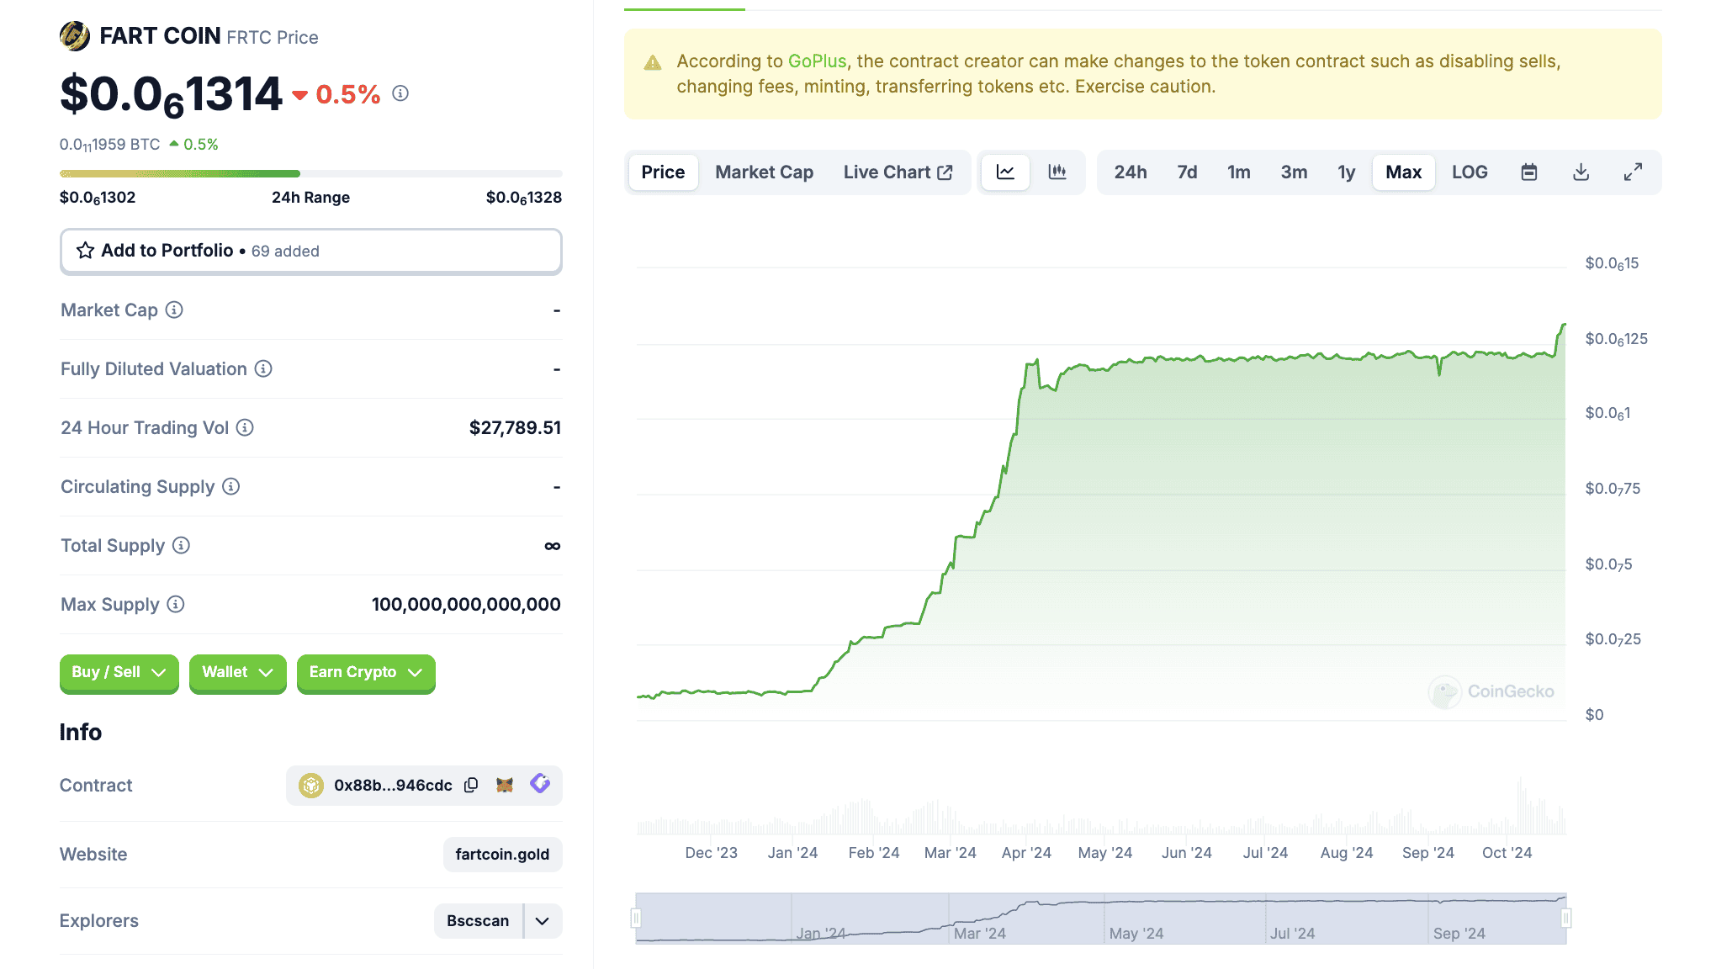Click the contract address 0x88b...946cdc
Image resolution: width=1716 pixels, height=969 pixels.
(x=393, y=786)
